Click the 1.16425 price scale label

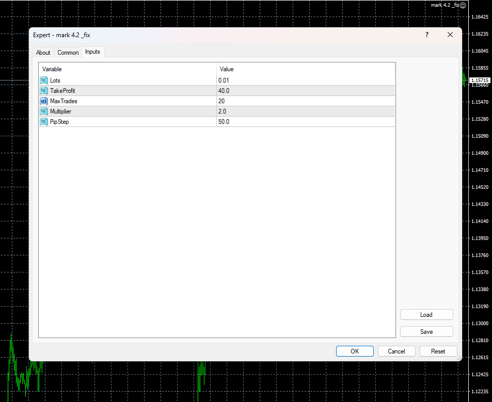480,17
